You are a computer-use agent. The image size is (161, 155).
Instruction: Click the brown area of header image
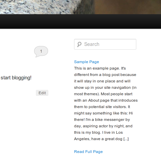(x=128, y=7)
